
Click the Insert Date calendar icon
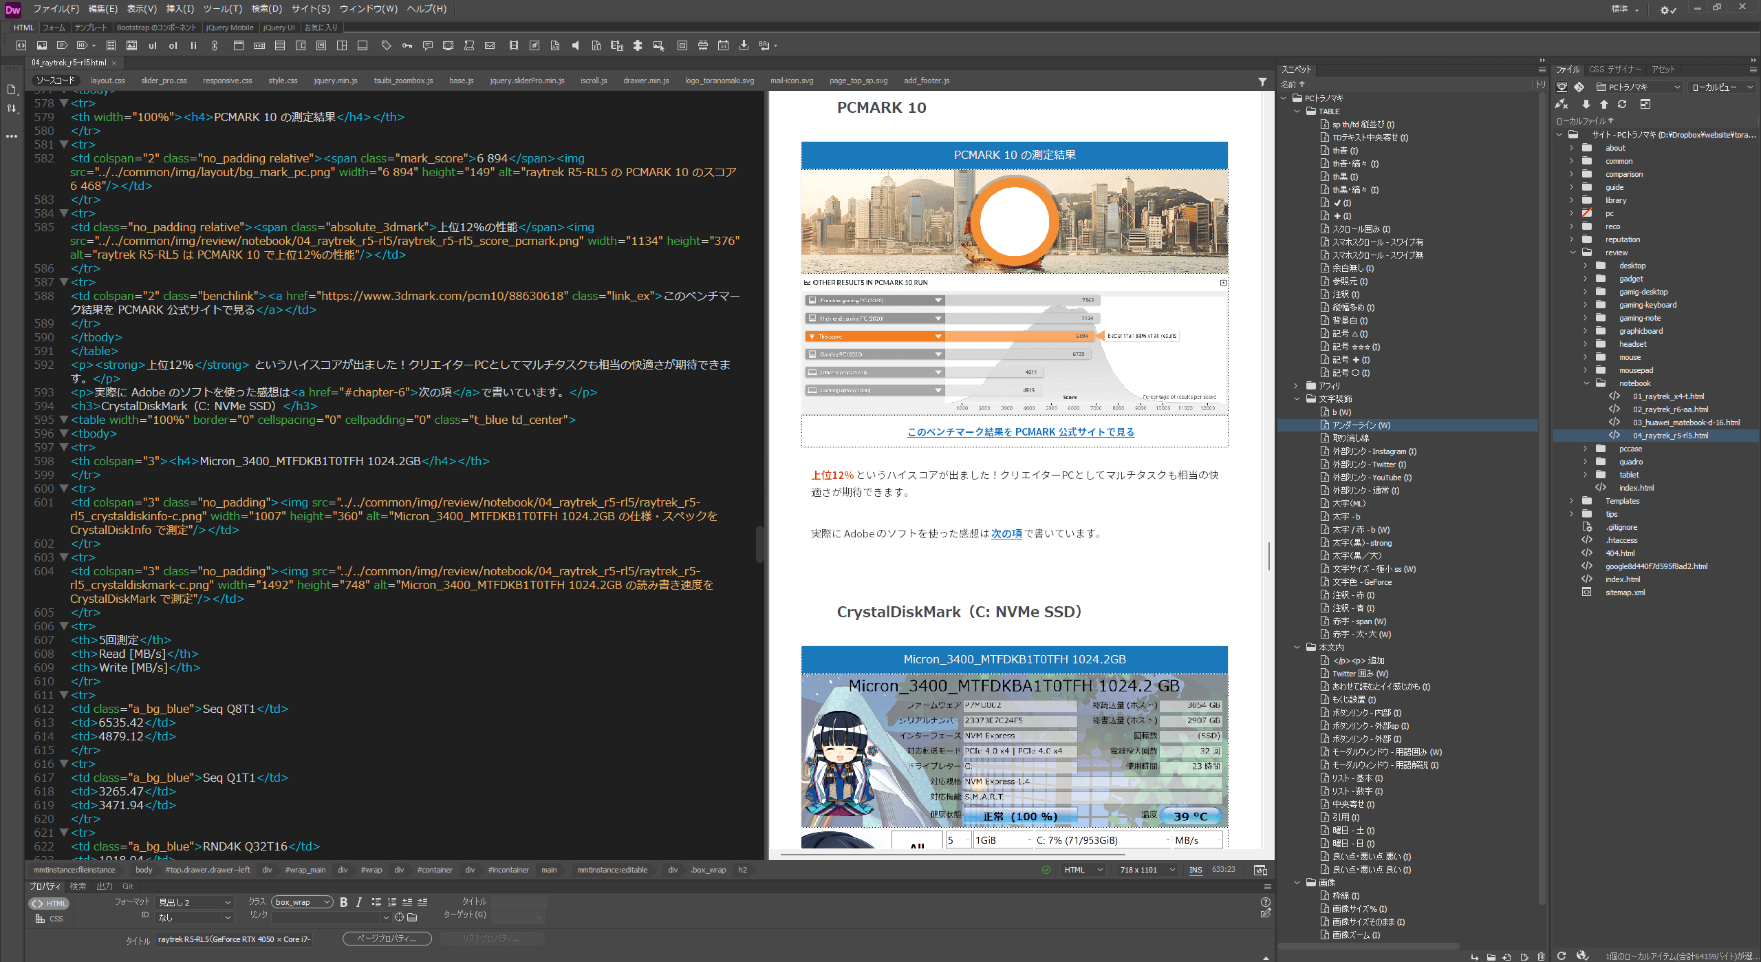[723, 45]
